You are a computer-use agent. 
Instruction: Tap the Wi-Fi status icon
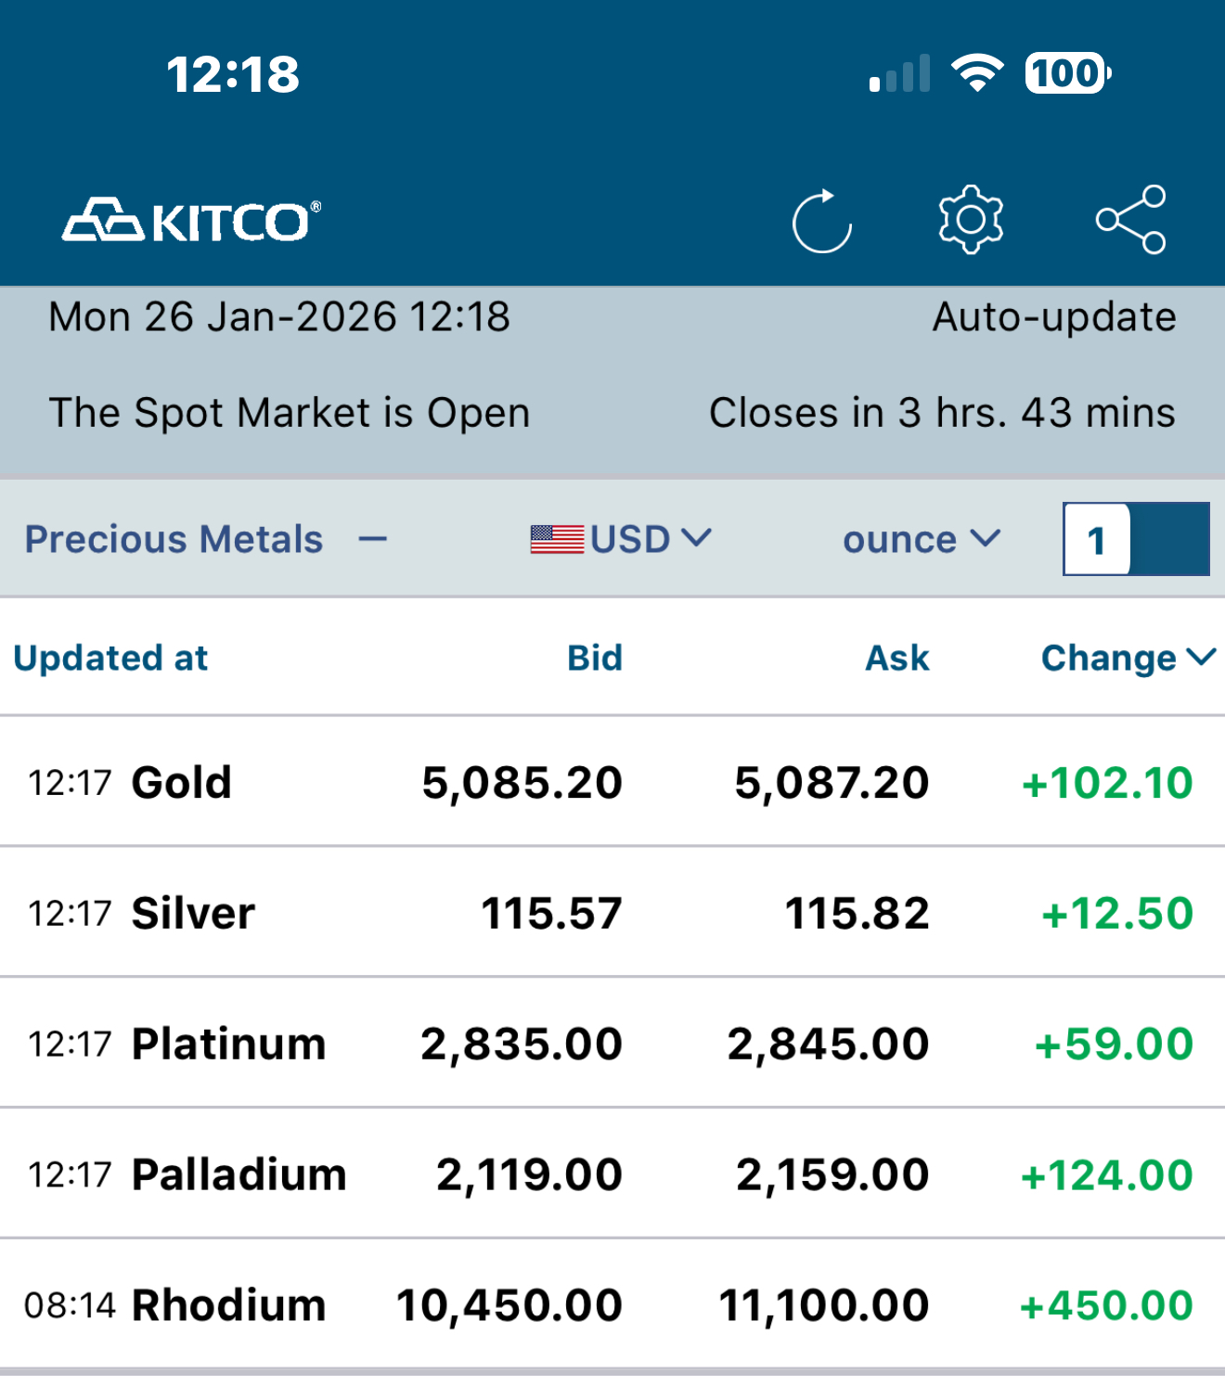point(976,73)
